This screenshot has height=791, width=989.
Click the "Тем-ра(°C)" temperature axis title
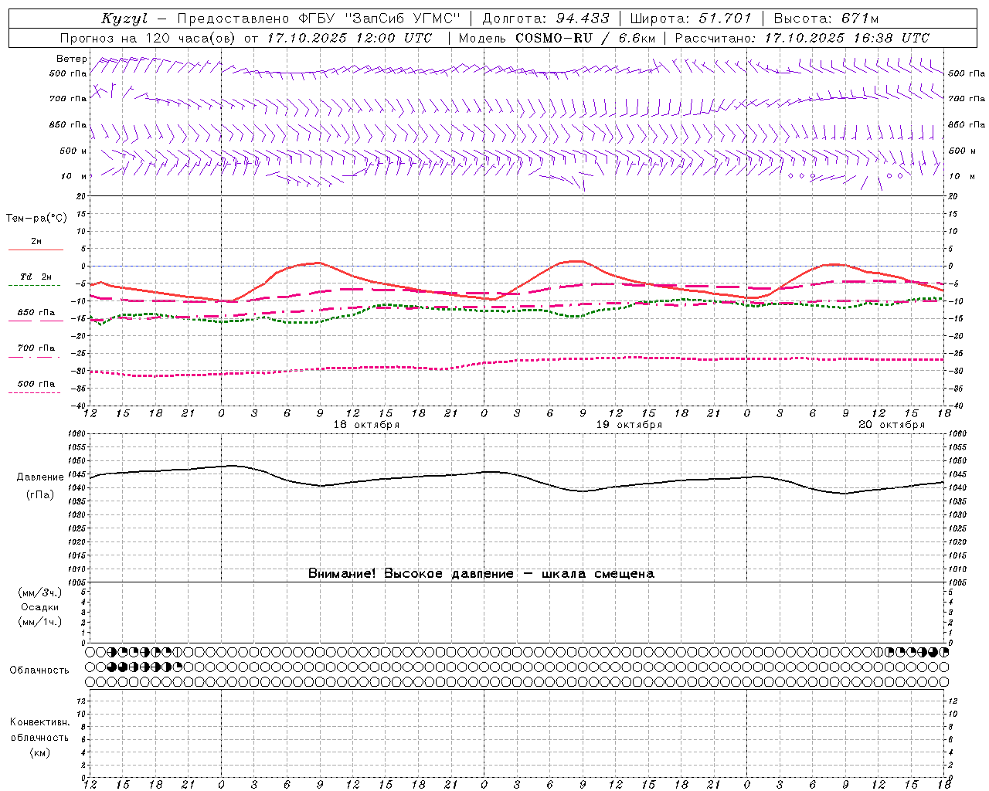click(36, 219)
